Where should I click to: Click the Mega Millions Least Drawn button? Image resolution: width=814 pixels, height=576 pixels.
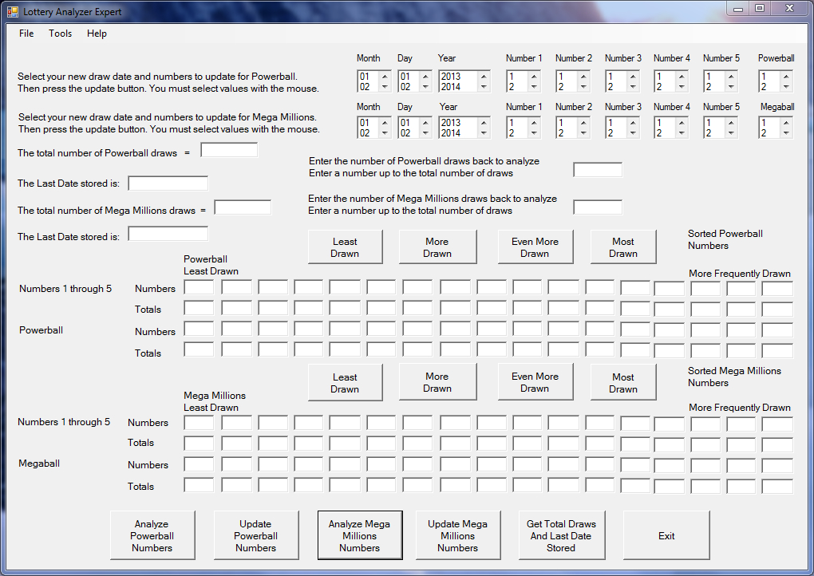coord(346,382)
